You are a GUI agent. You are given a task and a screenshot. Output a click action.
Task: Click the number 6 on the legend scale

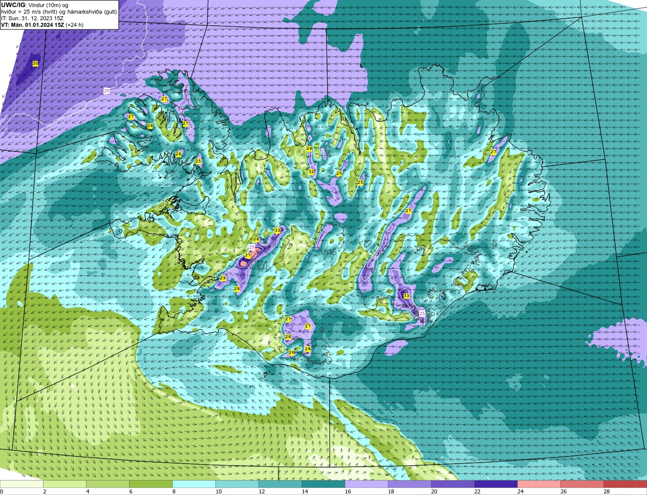click(x=130, y=491)
